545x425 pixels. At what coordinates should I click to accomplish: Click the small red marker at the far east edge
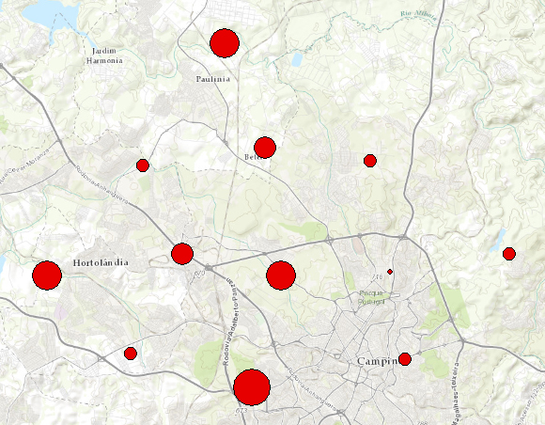[x=509, y=254]
